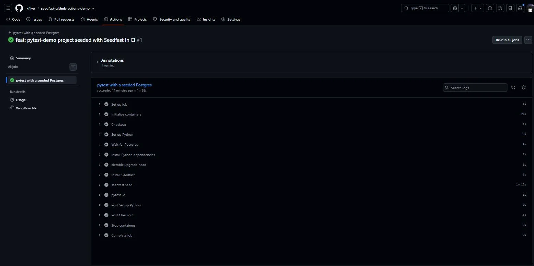Expand the Annotations section
The width and height of the screenshot is (534, 266).
pos(97,62)
